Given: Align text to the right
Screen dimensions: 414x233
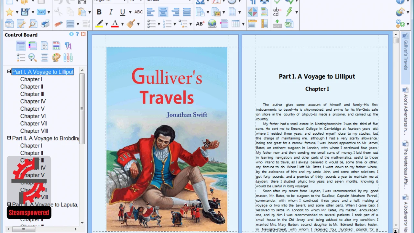Looking at the screenshot, I should click(x=175, y=12).
